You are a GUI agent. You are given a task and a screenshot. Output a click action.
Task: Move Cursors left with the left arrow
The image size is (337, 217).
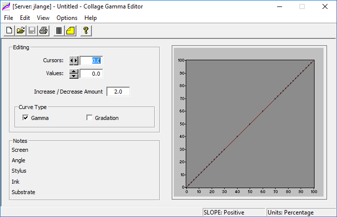click(x=71, y=61)
